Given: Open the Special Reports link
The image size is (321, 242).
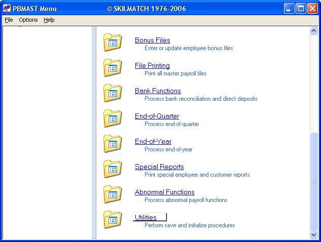Looking at the screenshot, I should tap(159, 167).
